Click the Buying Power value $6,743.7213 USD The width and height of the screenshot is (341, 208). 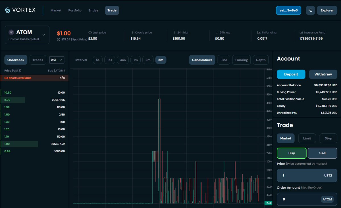coord(326,92)
